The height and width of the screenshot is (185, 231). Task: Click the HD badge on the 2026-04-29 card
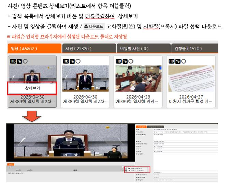click(119, 61)
